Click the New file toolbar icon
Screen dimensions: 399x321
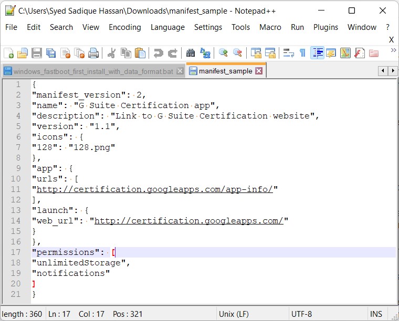click(8, 53)
